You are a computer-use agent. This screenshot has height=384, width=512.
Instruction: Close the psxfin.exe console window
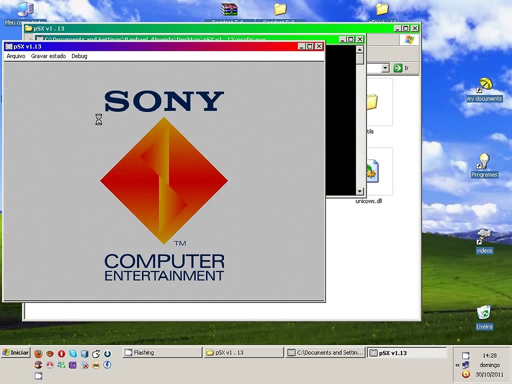(x=359, y=39)
